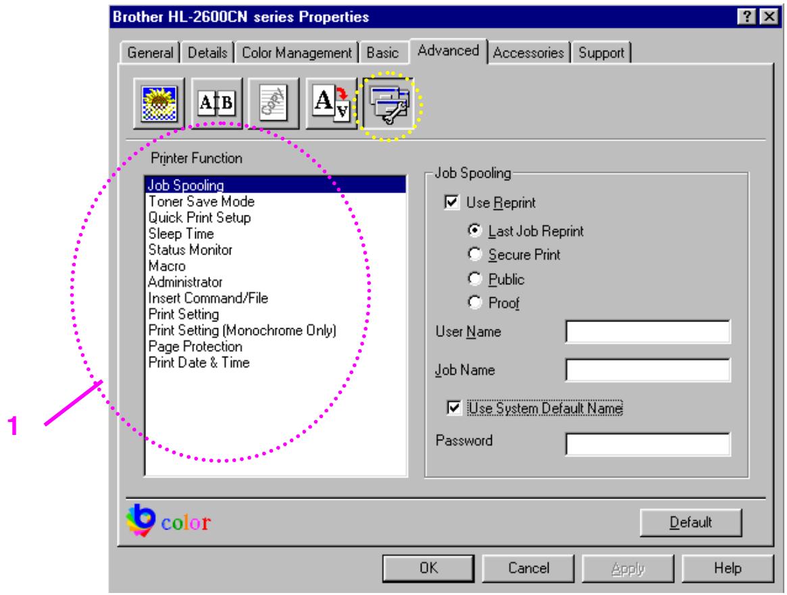
Task: Select Job Spooling in the function list
Action: tap(275, 185)
